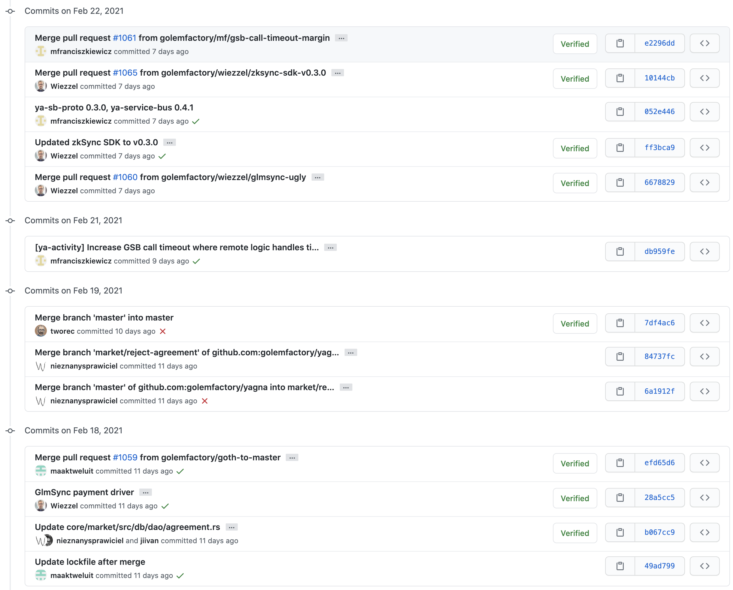The width and height of the screenshot is (733, 590).
Task: Expand GlmSync payment driver commit message
Action: click(x=146, y=492)
